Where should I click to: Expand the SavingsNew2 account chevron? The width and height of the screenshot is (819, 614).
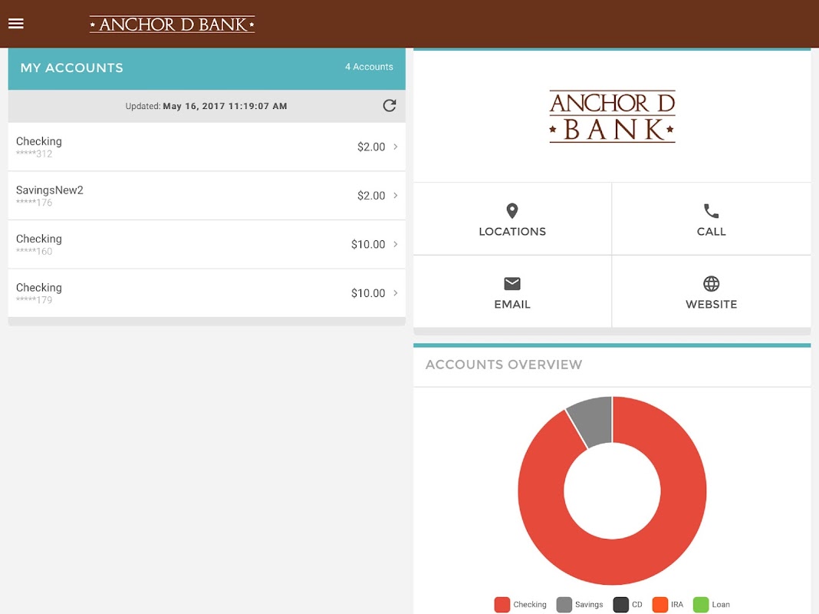coord(396,196)
